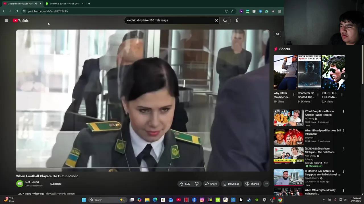The image size is (364, 204).
Task: Click the install app icon in address bar
Action: pyautogui.click(x=226, y=11)
